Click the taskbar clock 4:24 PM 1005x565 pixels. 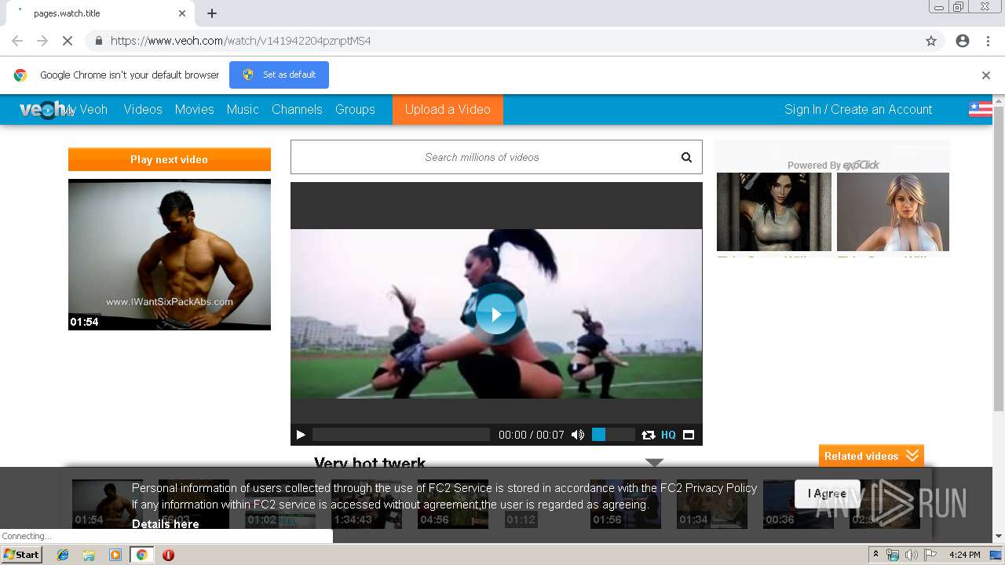pyautogui.click(x=964, y=555)
